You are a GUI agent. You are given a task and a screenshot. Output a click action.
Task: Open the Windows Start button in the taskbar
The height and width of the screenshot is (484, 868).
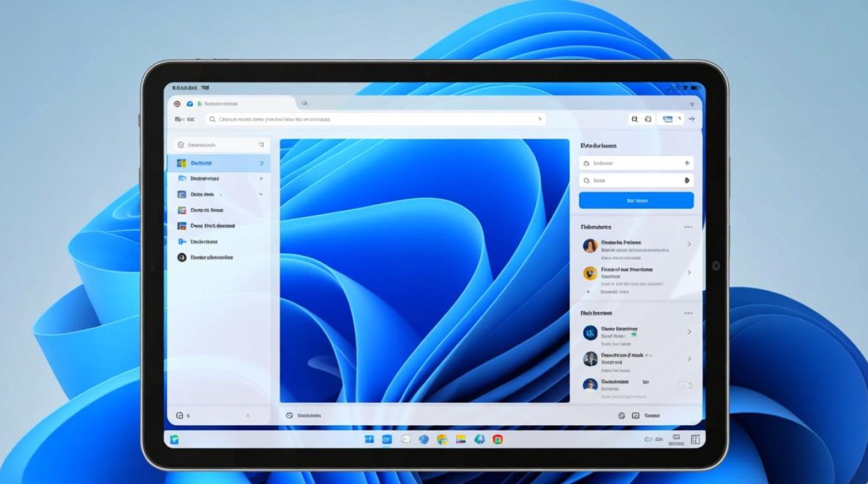click(x=369, y=439)
